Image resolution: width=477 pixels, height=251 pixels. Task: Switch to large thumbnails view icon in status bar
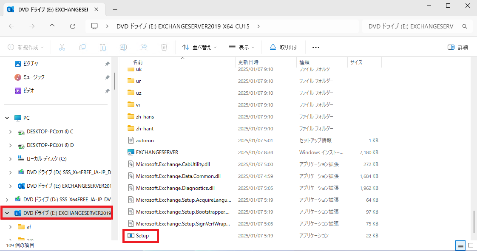tap(471, 245)
